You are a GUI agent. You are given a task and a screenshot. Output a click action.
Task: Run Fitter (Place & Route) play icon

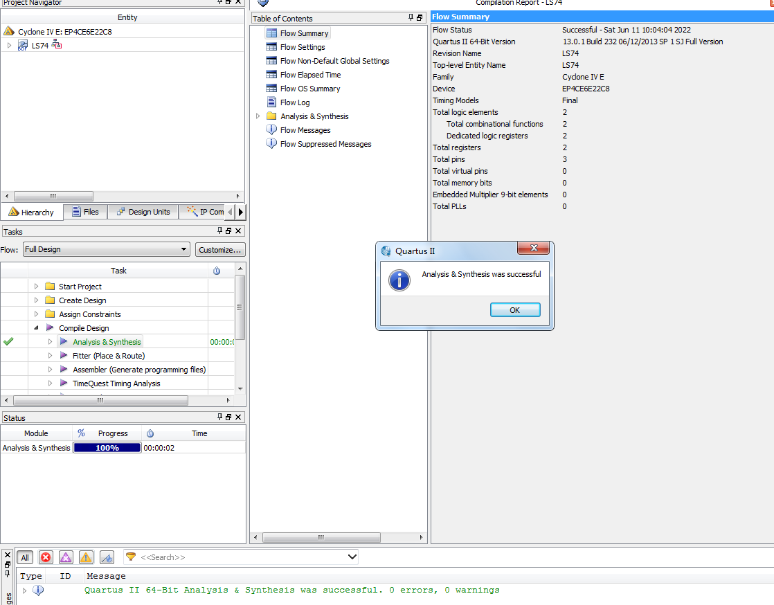tap(64, 355)
